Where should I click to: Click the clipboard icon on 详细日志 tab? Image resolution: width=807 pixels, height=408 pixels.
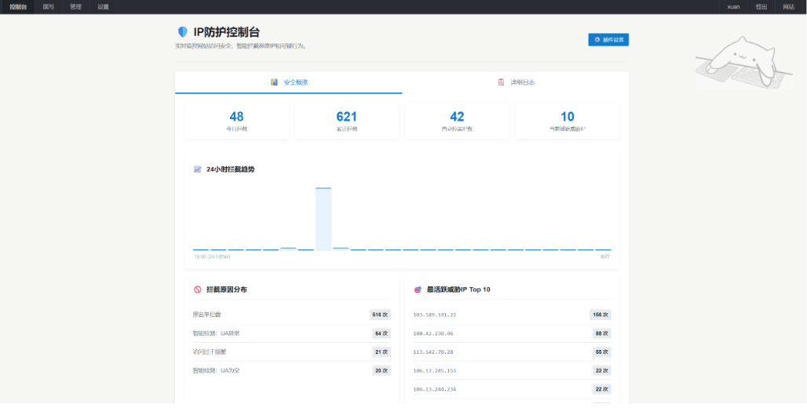[501, 82]
